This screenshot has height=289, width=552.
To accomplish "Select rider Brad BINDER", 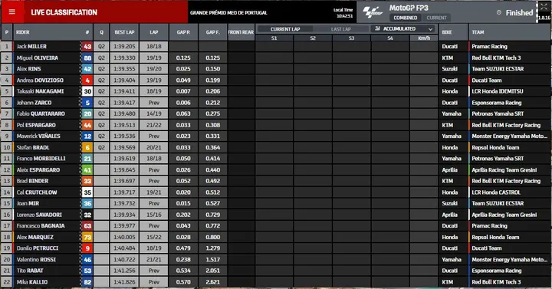I will [x=33, y=181].
